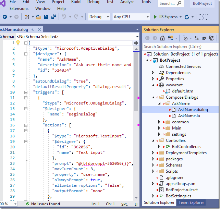Click Solution Explorer back arrow icon
The width and height of the screenshot is (220, 209).
147,38
